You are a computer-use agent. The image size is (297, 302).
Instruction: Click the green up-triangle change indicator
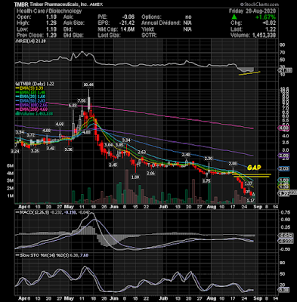[x=234, y=17]
